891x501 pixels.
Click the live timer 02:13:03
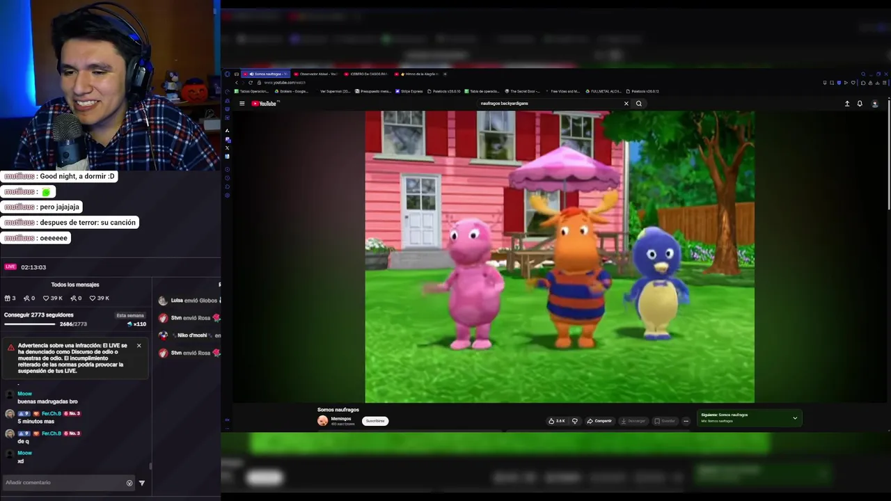(x=33, y=267)
